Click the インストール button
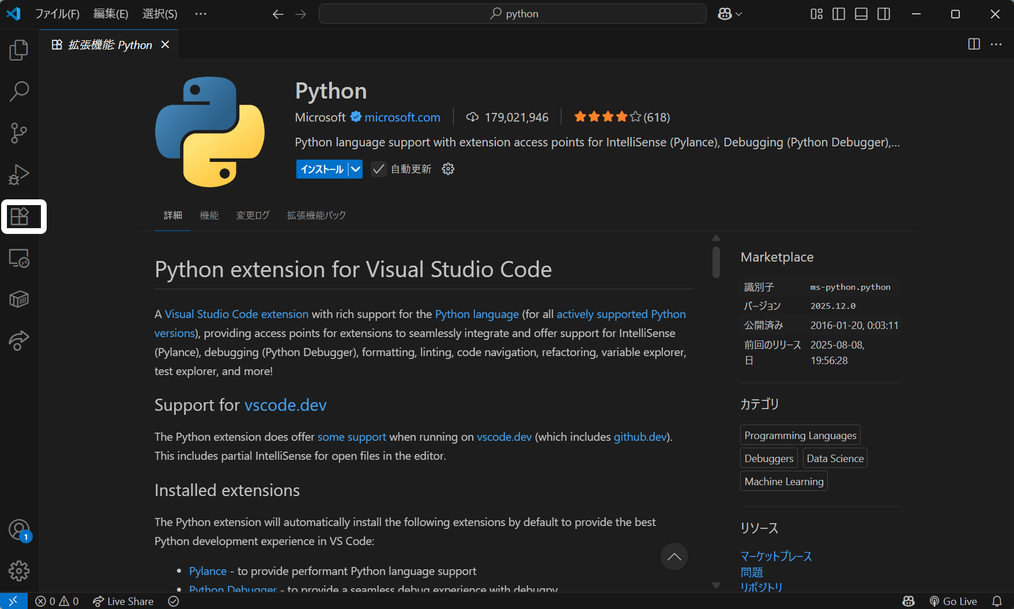Image resolution: width=1014 pixels, height=609 pixels. (x=322, y=169)
